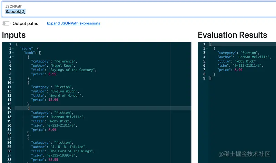
Task: Click "The Lord of the Rings" title
Action: click(71, 151)
